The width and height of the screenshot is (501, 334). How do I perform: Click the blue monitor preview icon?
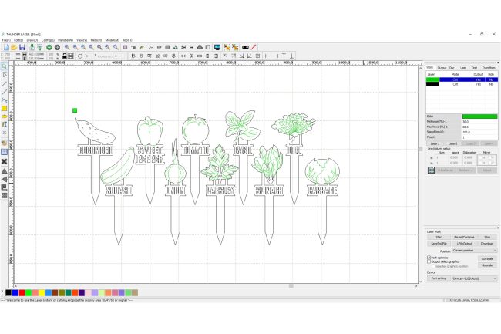click(217, 47)
